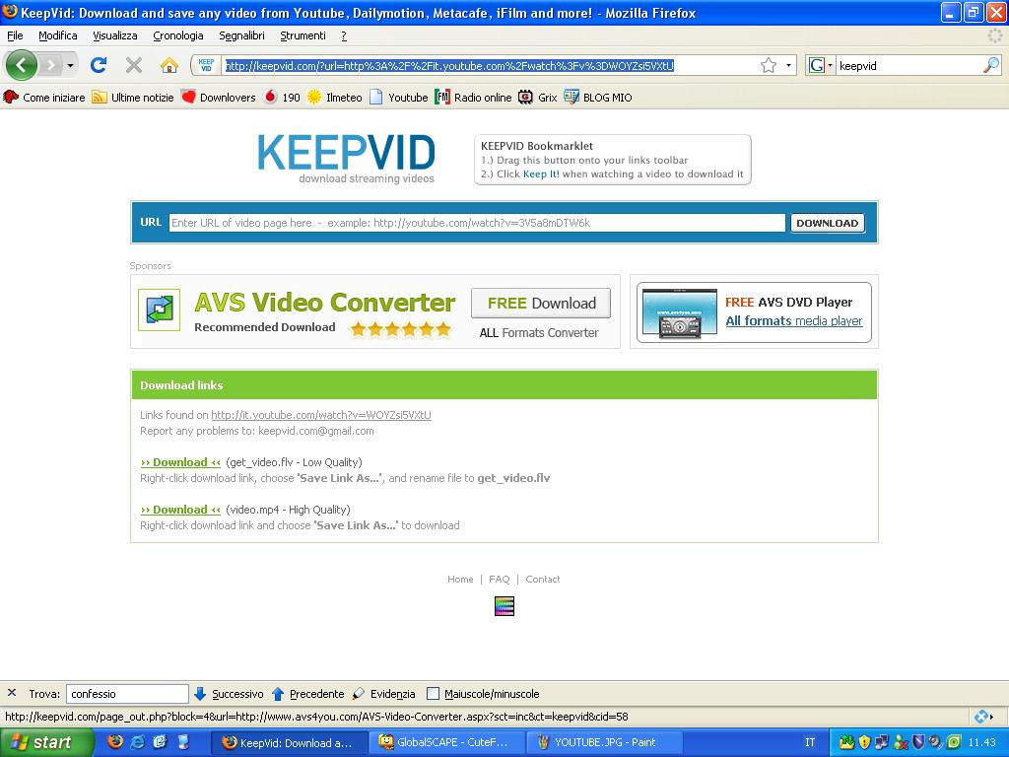Bookmark page with the star icon

pyautogui.click(x=769, y=65)
